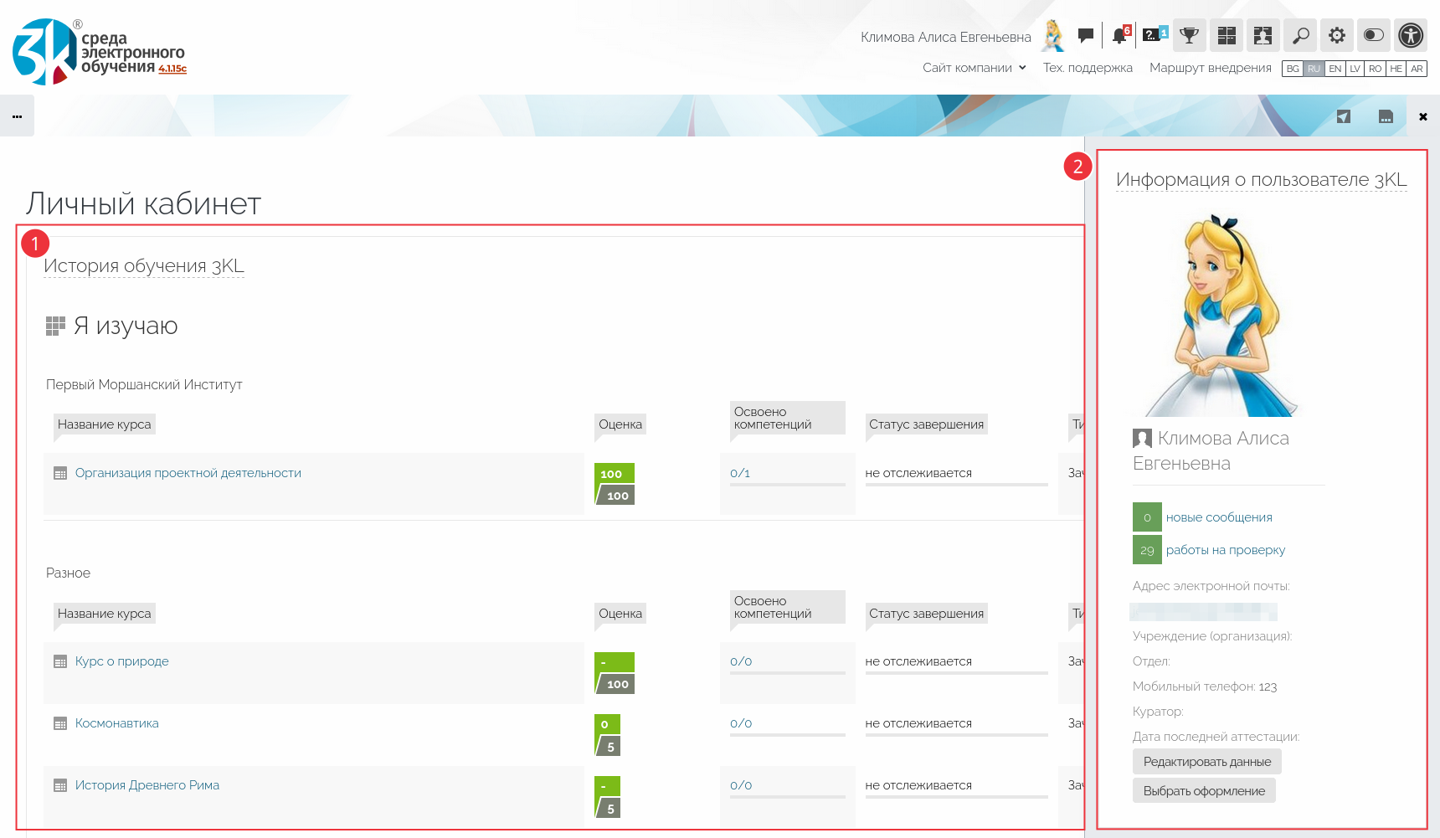Click the Первый Моршанский Институт category heading

(144, 385)
